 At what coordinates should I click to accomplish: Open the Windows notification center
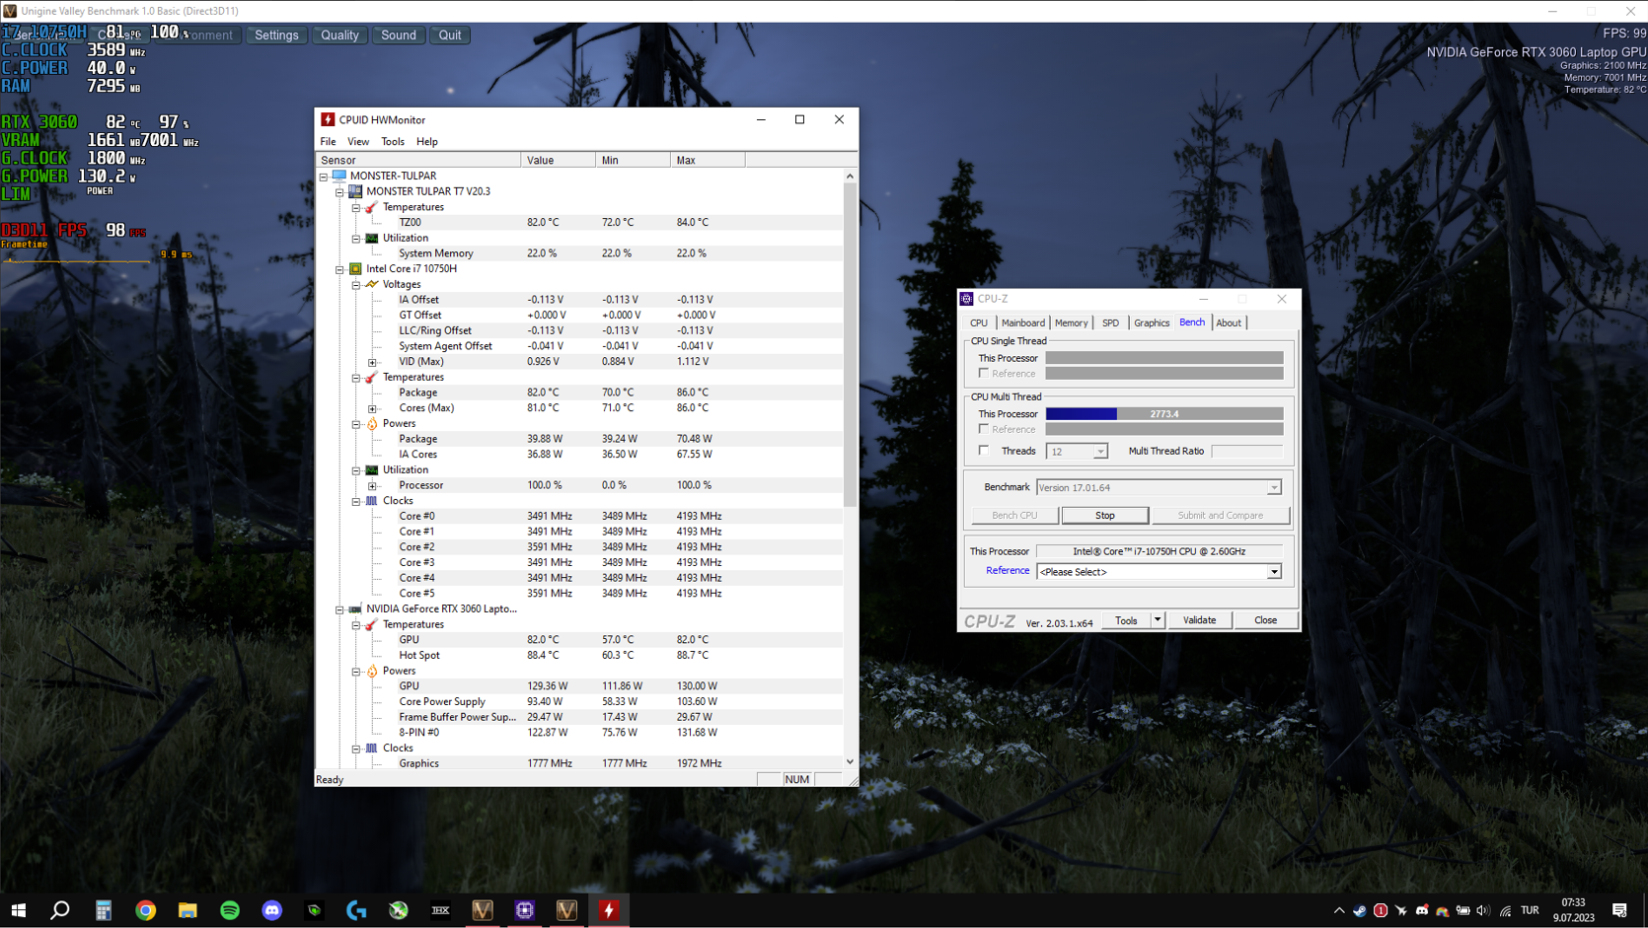click(x=1619, y=910)
